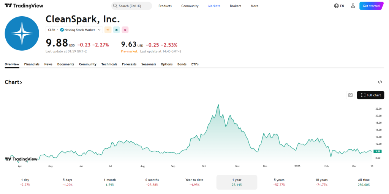Viewport: 389px width, 194px height.
Task: Click the 22.00 price axis label
Action: pos(378,109)
